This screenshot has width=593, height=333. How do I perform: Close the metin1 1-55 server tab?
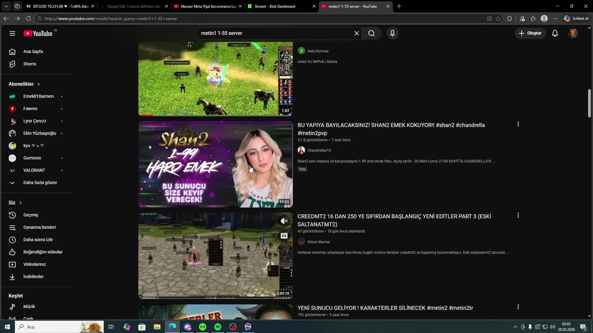[x=388, y=6]
